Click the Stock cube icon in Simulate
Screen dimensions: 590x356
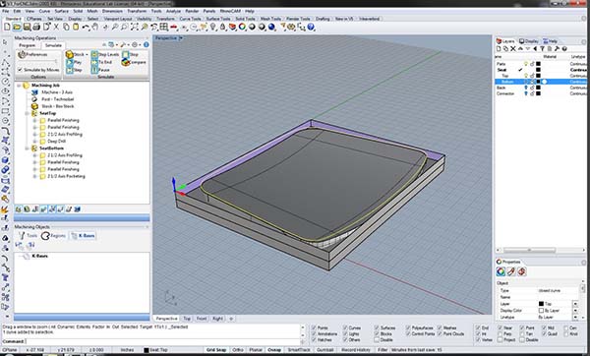[x=70, y=54]
